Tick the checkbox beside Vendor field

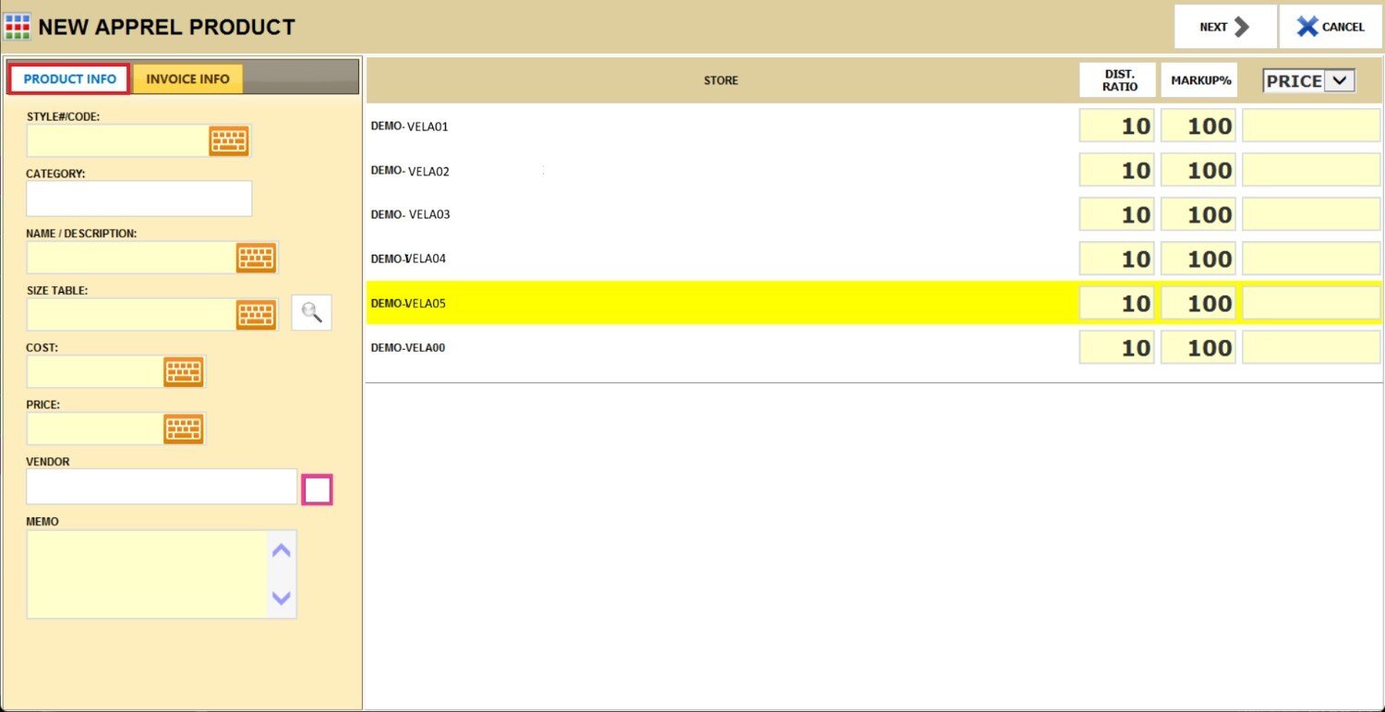317,489
